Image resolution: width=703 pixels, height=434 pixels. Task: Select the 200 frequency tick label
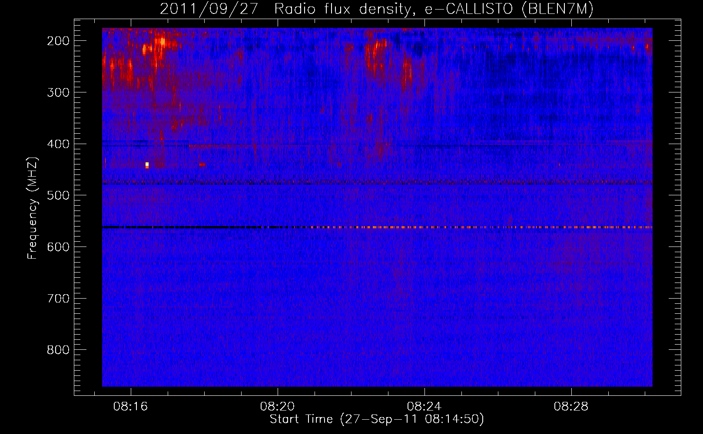[x=58, y=41]
